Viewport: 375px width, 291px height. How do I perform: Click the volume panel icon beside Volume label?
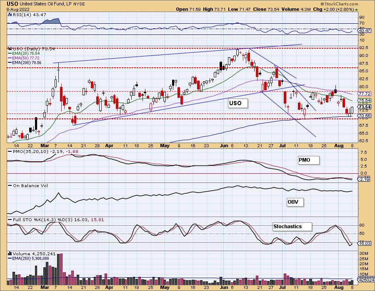click(x=10, y=254)
